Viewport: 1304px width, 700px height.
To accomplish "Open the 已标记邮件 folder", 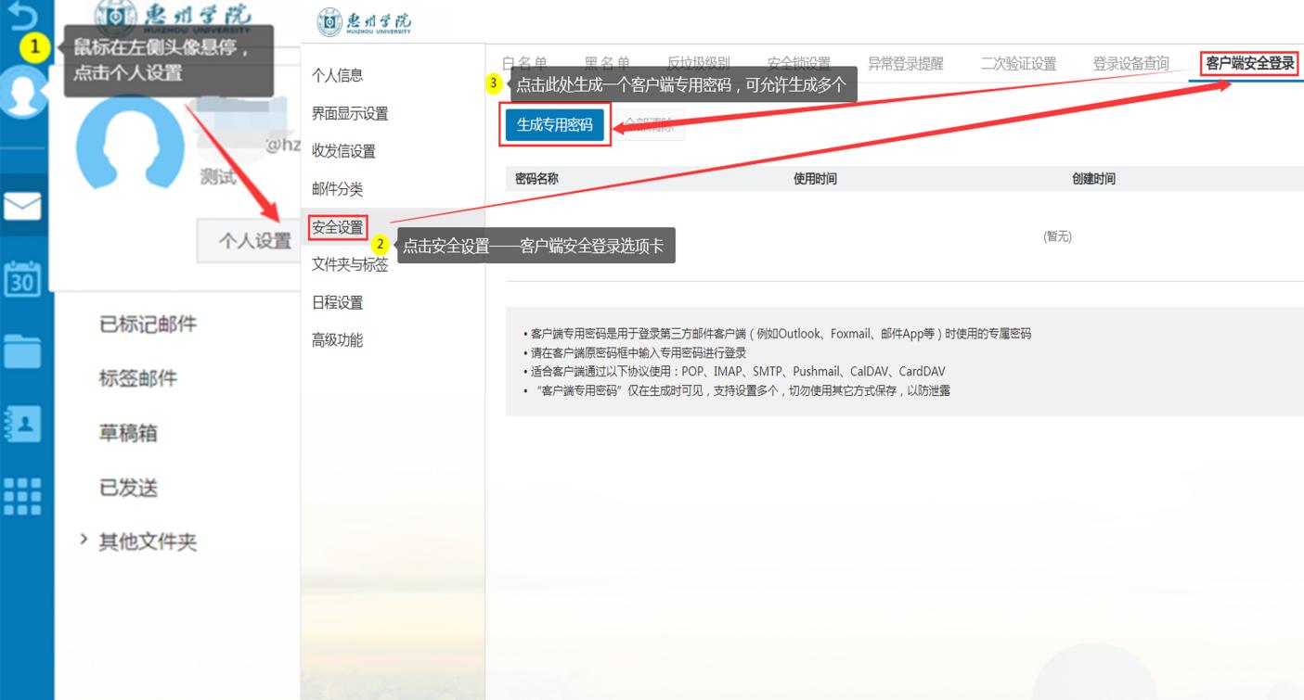I will click(148, 324).
